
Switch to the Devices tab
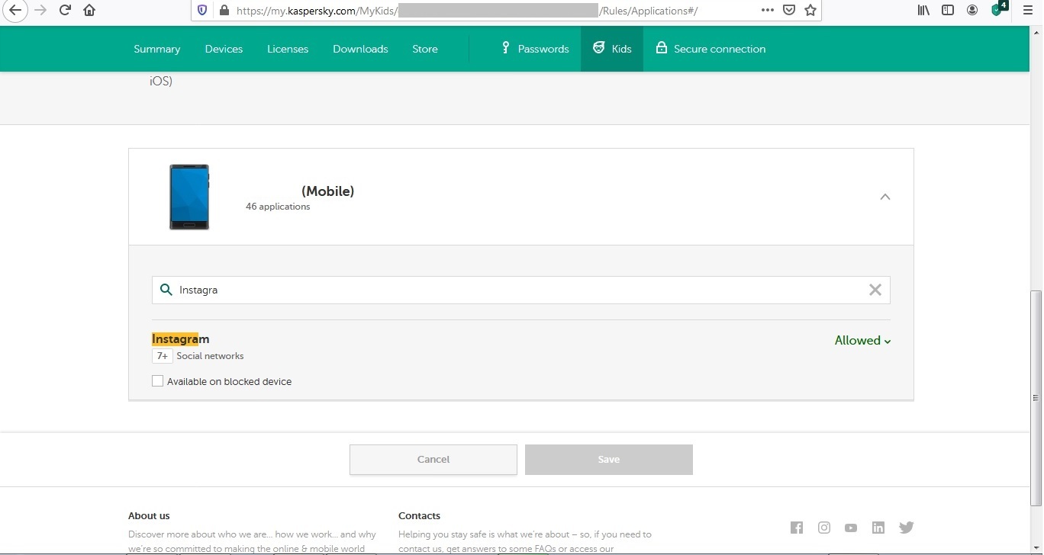point(224,49)
